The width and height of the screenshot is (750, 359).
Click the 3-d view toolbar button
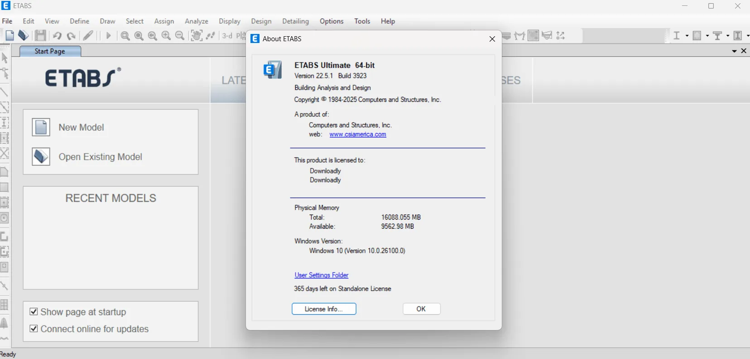(x=227, y=36)
